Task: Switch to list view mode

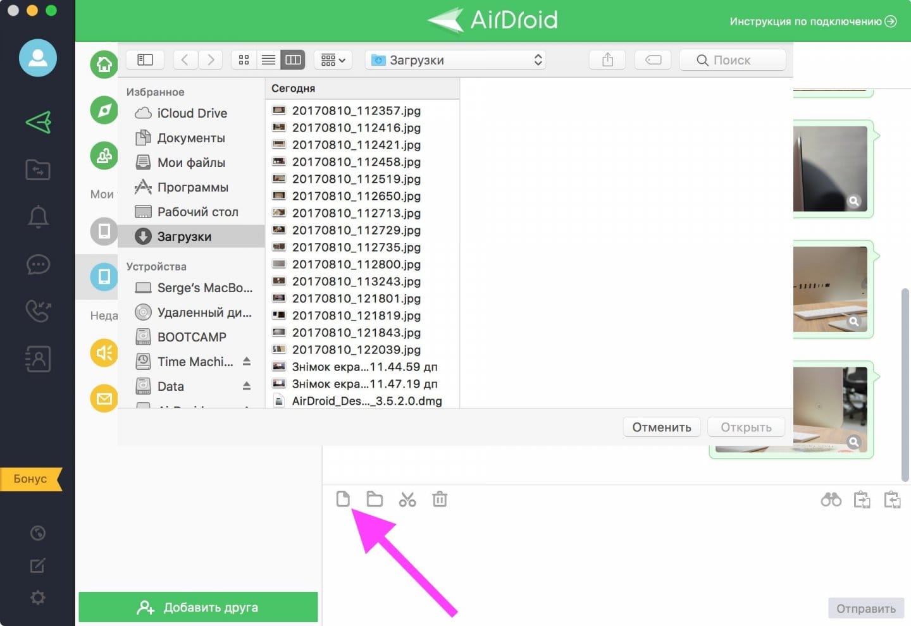Action: (268, 59)
